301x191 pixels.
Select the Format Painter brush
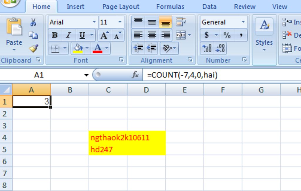(34, 48)
